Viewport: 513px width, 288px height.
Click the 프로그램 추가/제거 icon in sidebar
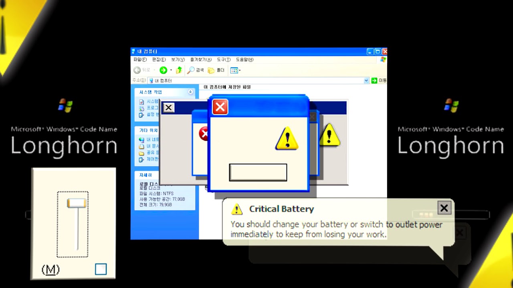(141, 108)
